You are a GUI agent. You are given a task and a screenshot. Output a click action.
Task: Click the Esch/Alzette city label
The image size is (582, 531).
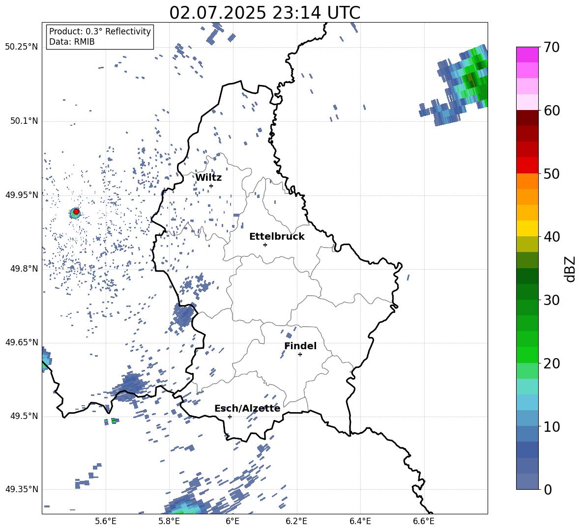tap(247, 408)
